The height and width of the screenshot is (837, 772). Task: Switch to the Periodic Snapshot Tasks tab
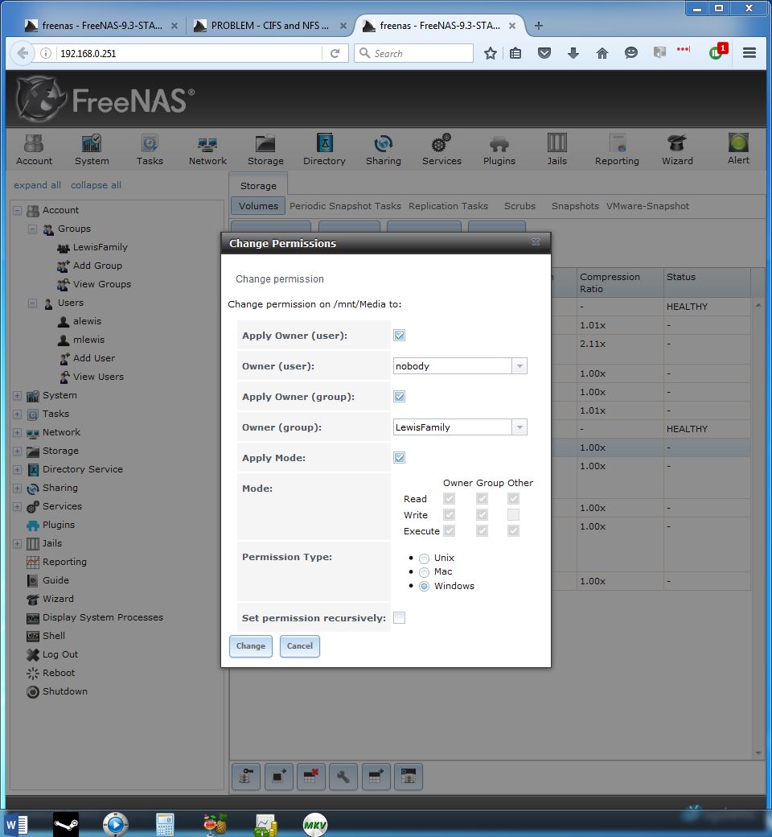click(345, 206)
